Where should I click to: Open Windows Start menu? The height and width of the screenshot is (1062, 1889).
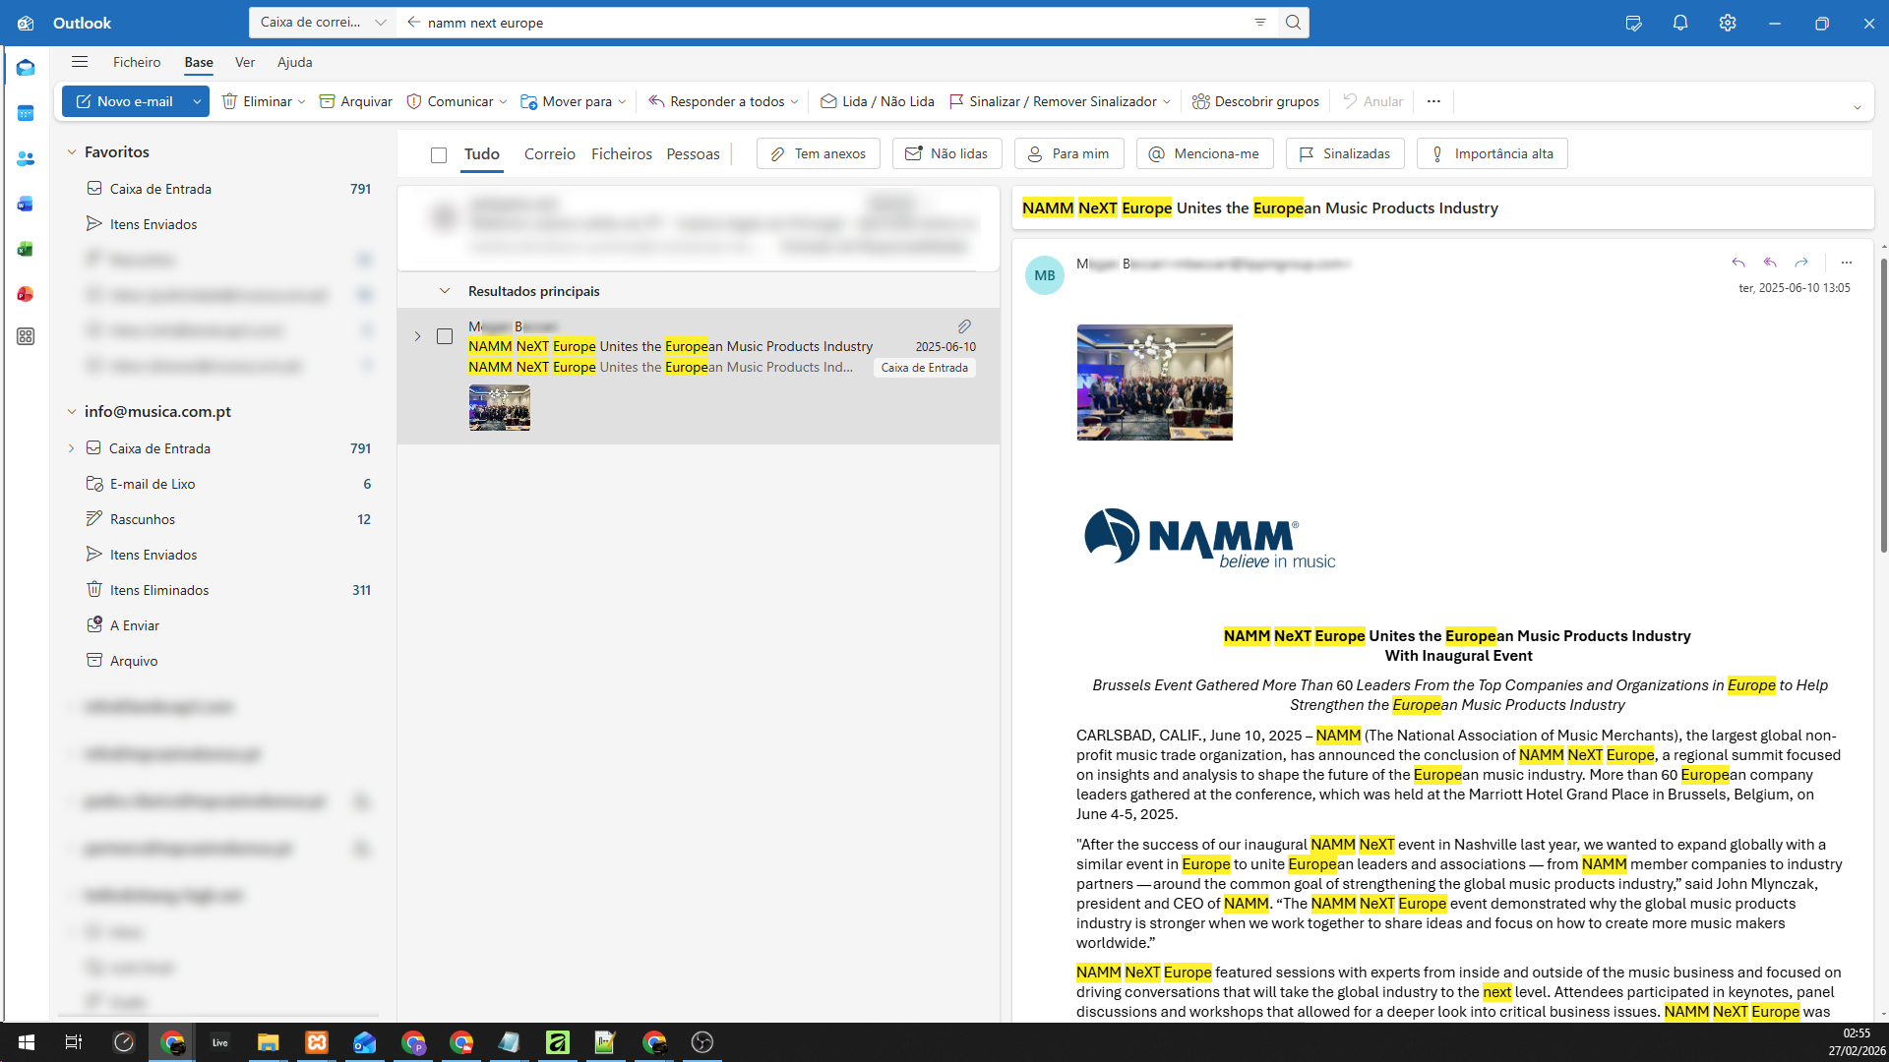click(27, 1042)
